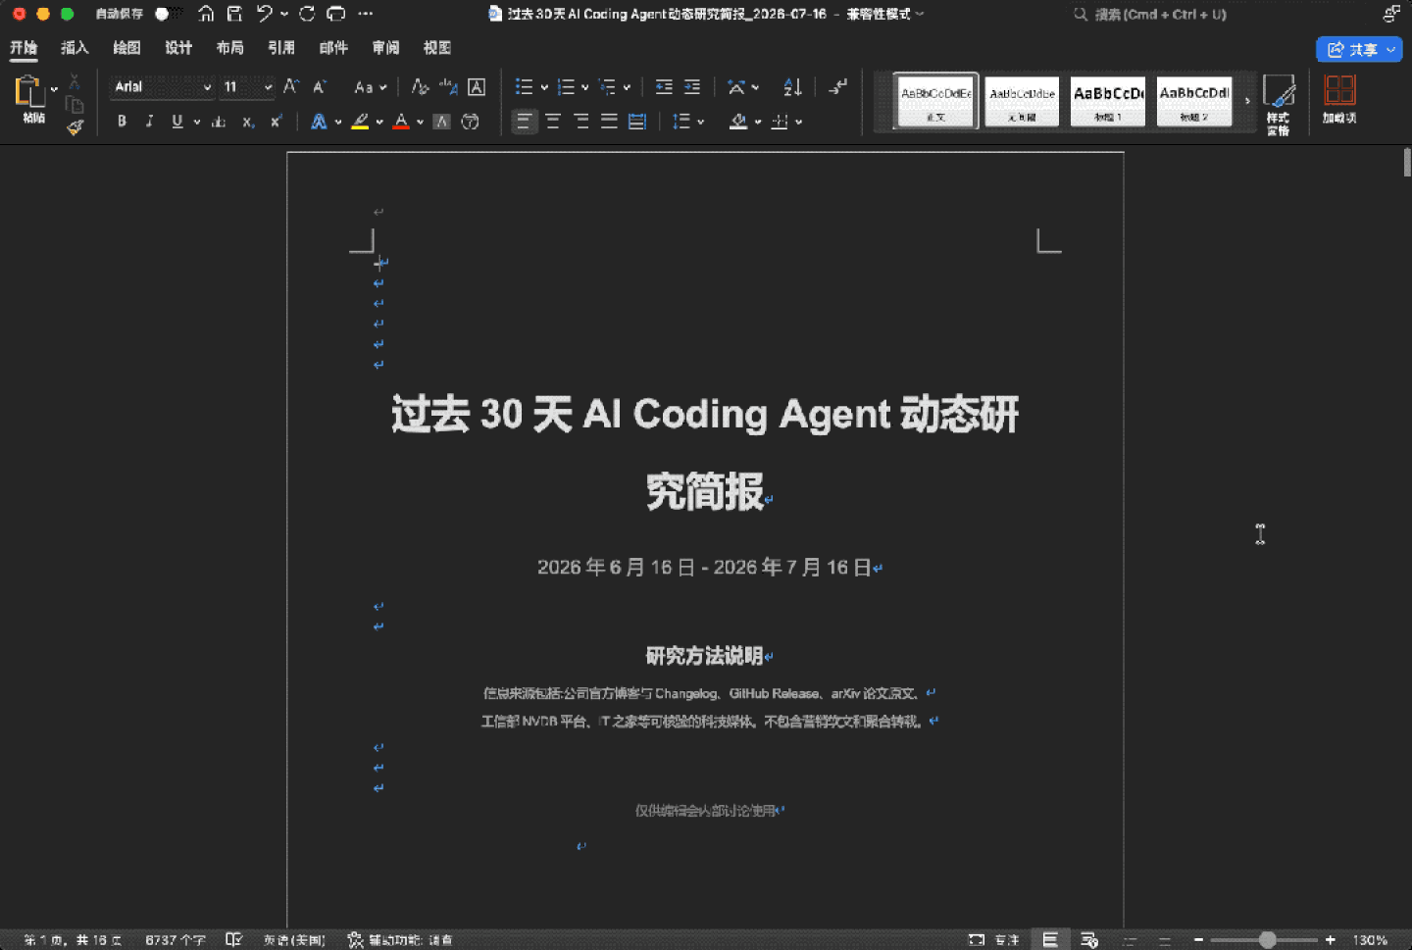Open the 插入 ribbon tab
This screenshot has width=1412, height=950.
point(75,47)
